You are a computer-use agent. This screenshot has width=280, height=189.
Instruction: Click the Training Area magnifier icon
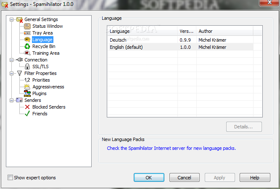(x=27, y=53)
